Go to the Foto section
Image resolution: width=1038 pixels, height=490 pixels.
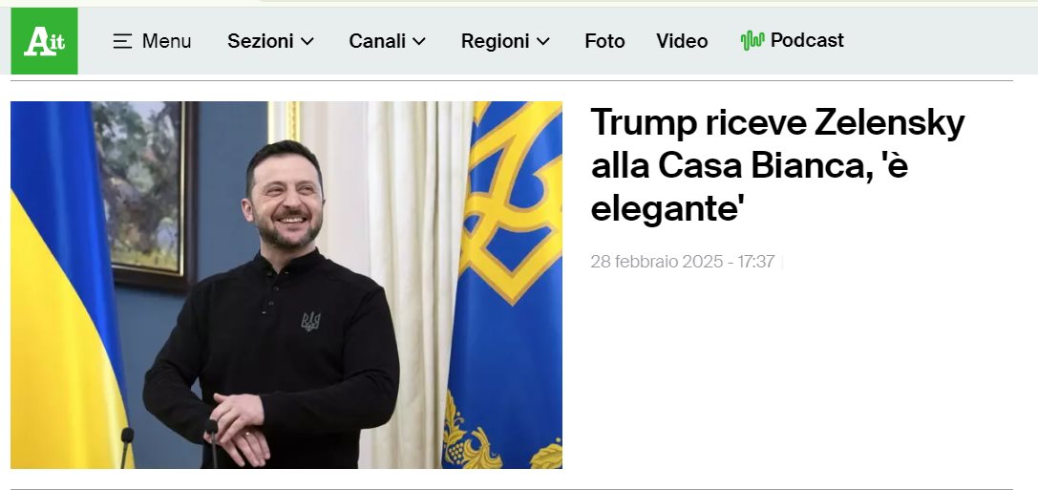click(604, 41)
